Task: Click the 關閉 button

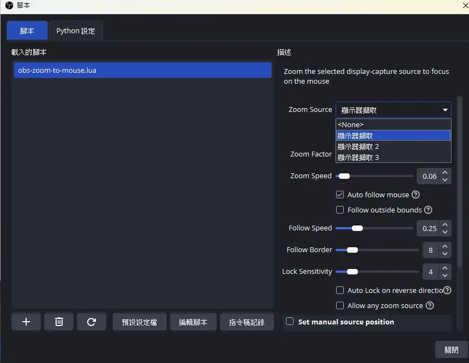Action: [452, 349]
